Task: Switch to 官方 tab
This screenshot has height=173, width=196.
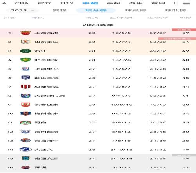Action: [44, 3]
